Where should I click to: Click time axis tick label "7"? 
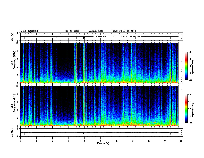click(133, 141)
